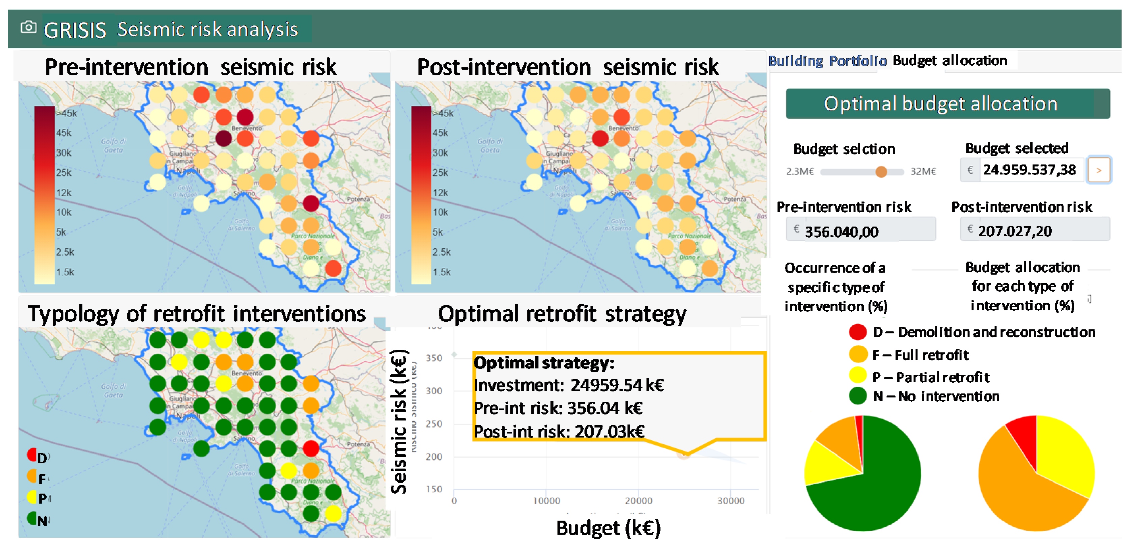Click the red D marker on typology map

pyautogui.click(x=311, y=448)
